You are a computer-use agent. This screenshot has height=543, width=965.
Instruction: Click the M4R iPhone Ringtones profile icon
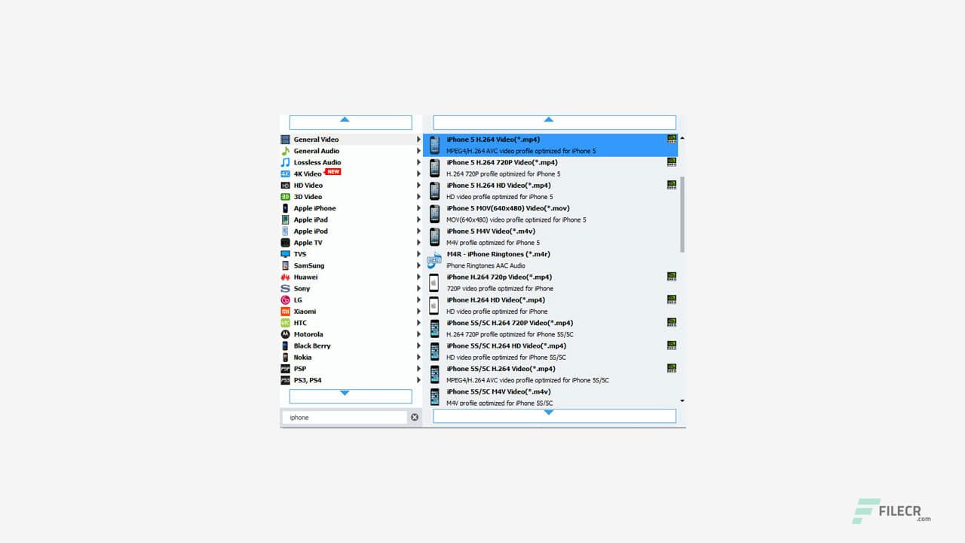(434, 259)
